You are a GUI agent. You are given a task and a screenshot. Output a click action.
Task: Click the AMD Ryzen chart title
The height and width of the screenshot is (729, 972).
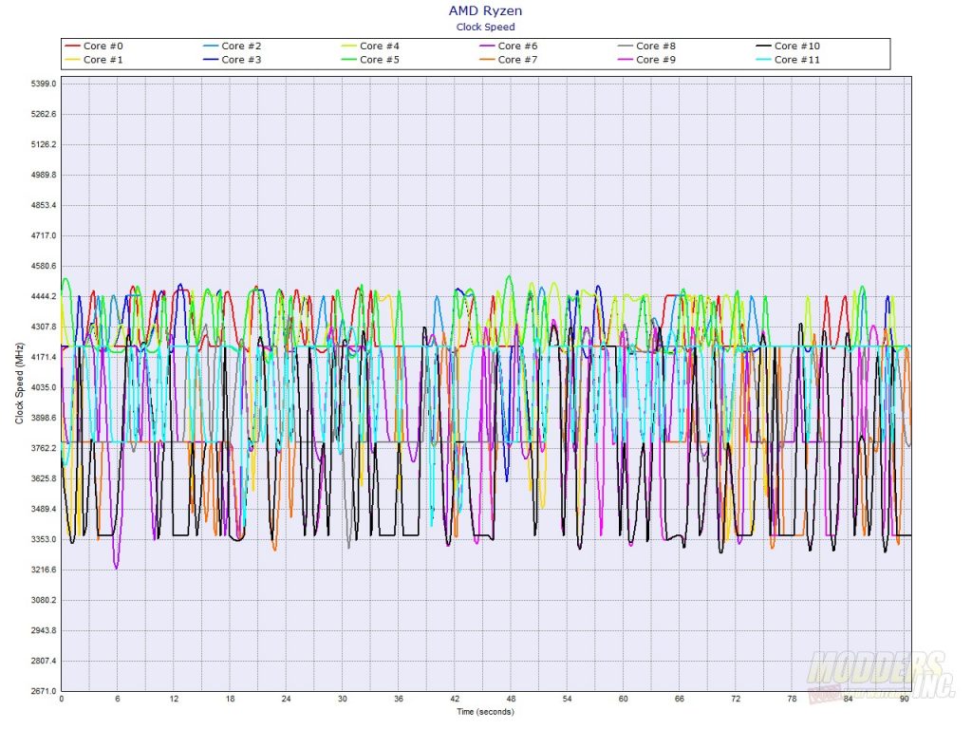coord(485,10)
